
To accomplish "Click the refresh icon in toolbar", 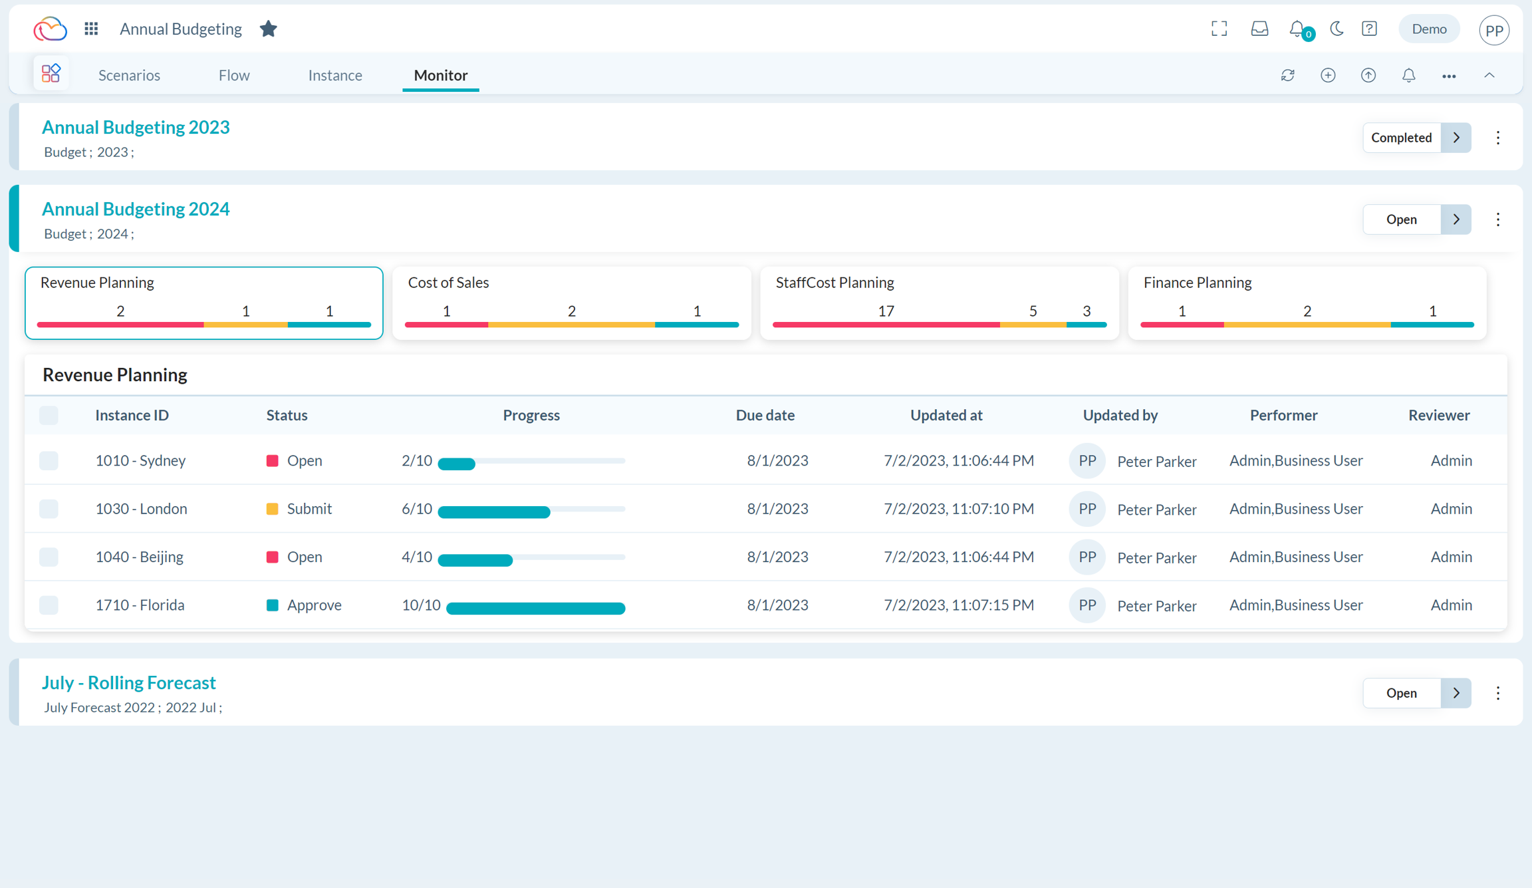I will click(1287, 75).
